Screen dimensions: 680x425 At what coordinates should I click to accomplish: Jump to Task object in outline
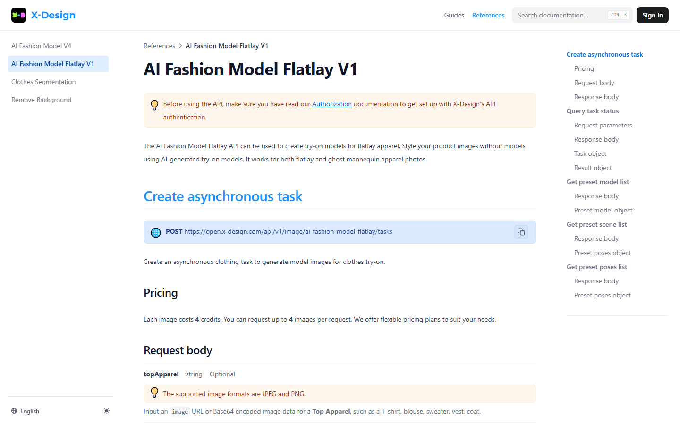(590, 153)
